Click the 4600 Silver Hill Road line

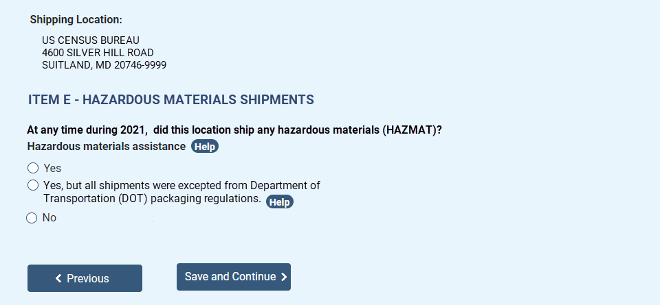point(98,53)
